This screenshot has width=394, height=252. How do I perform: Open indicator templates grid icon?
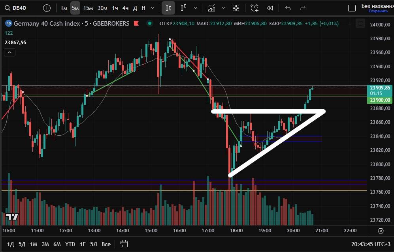coord(236,8)
